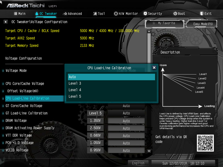Viewport: 223px width, 167px height.
Task: Click the 1.350V DRAM value box
Action: point(95,121)
